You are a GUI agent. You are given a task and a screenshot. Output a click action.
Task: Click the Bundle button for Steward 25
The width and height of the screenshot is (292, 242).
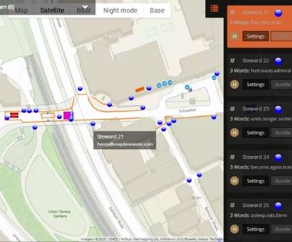coord(282,229)
